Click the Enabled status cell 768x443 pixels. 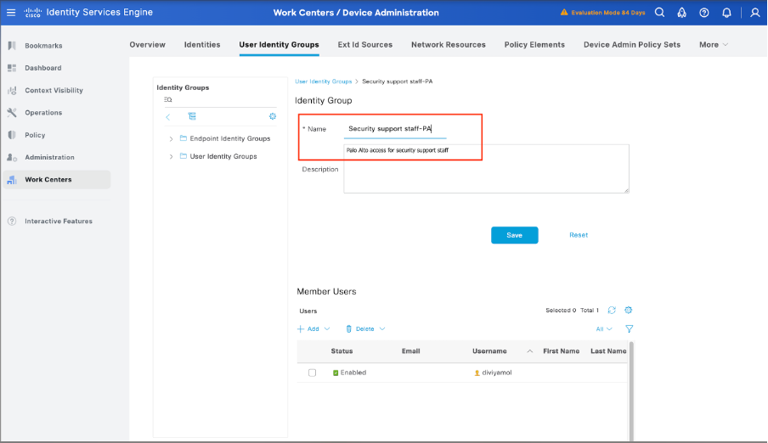350,373
